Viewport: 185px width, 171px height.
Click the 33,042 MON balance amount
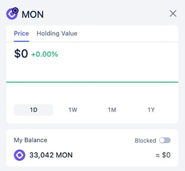tap(51, 155)
